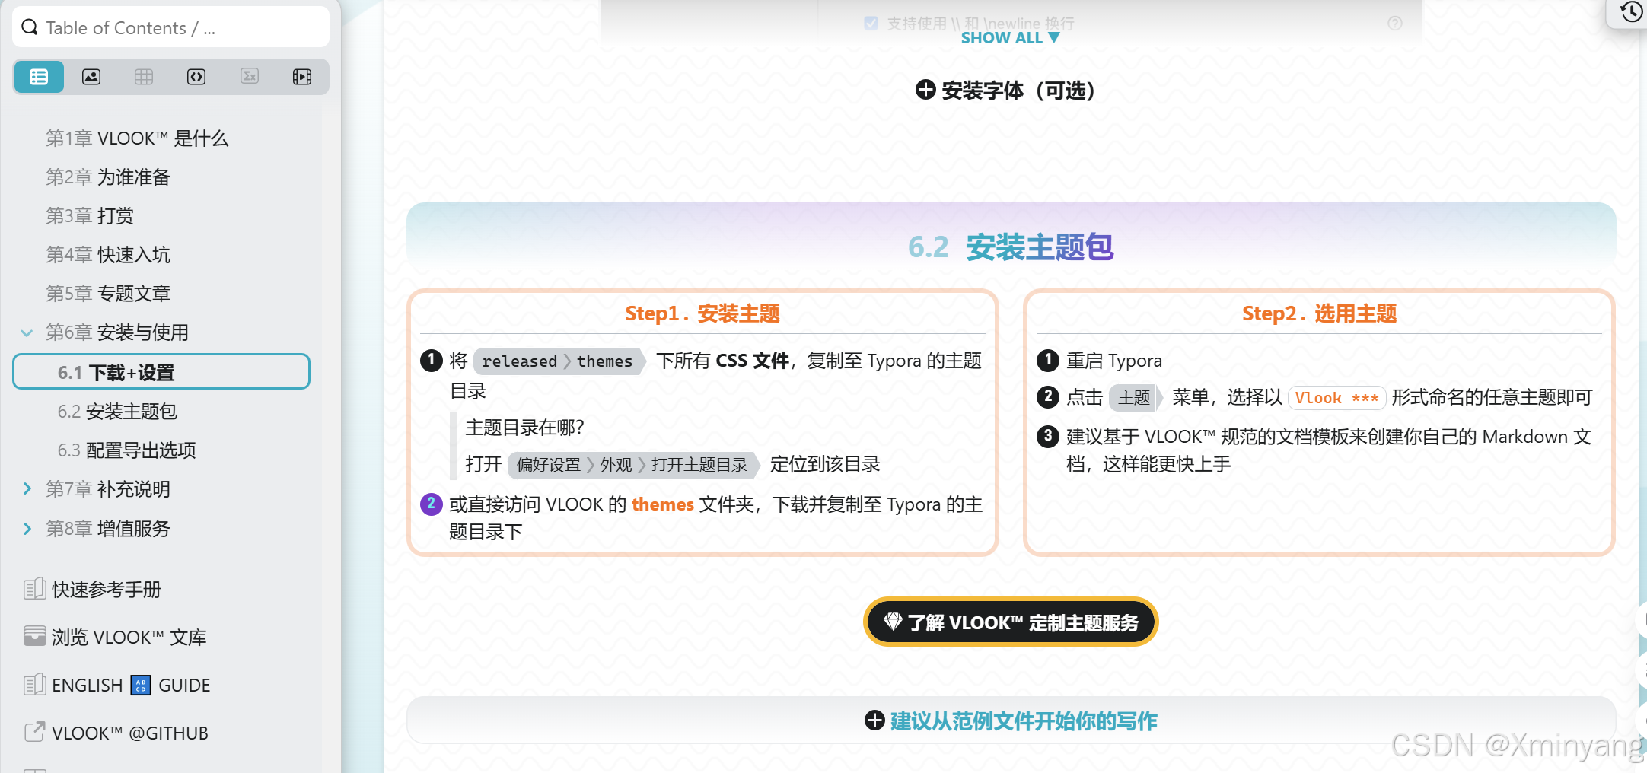
Task: Click the 偏好设置 外观 打开主题目录 path tag
Action: (x=633, y=465)
